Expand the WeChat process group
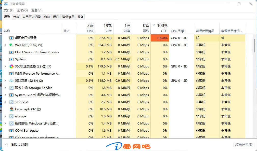The height and width of the screenshot is (151, 257). click(5, 45)
